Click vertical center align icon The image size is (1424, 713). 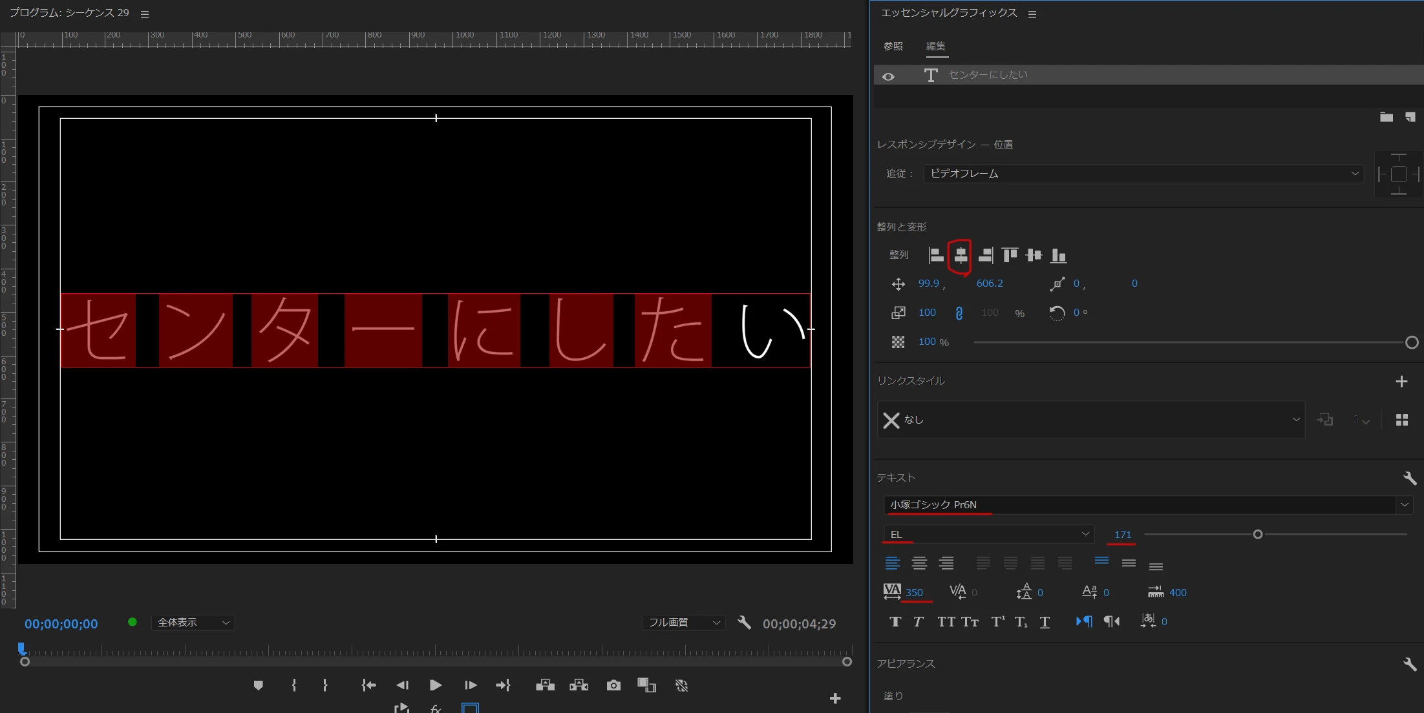pyautogui.click(x=1034, y=255)
